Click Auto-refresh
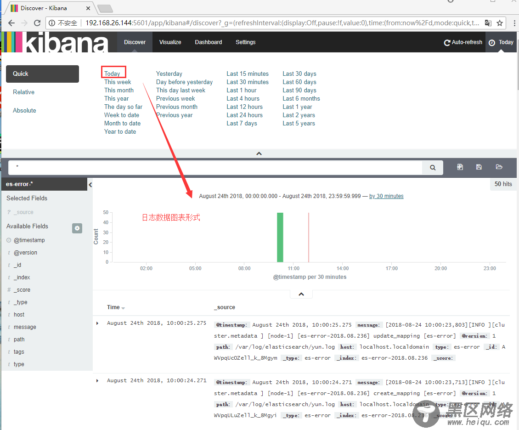519x430 pixels. [x=463, y=42]
